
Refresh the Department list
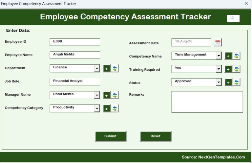tap(115, 69)
